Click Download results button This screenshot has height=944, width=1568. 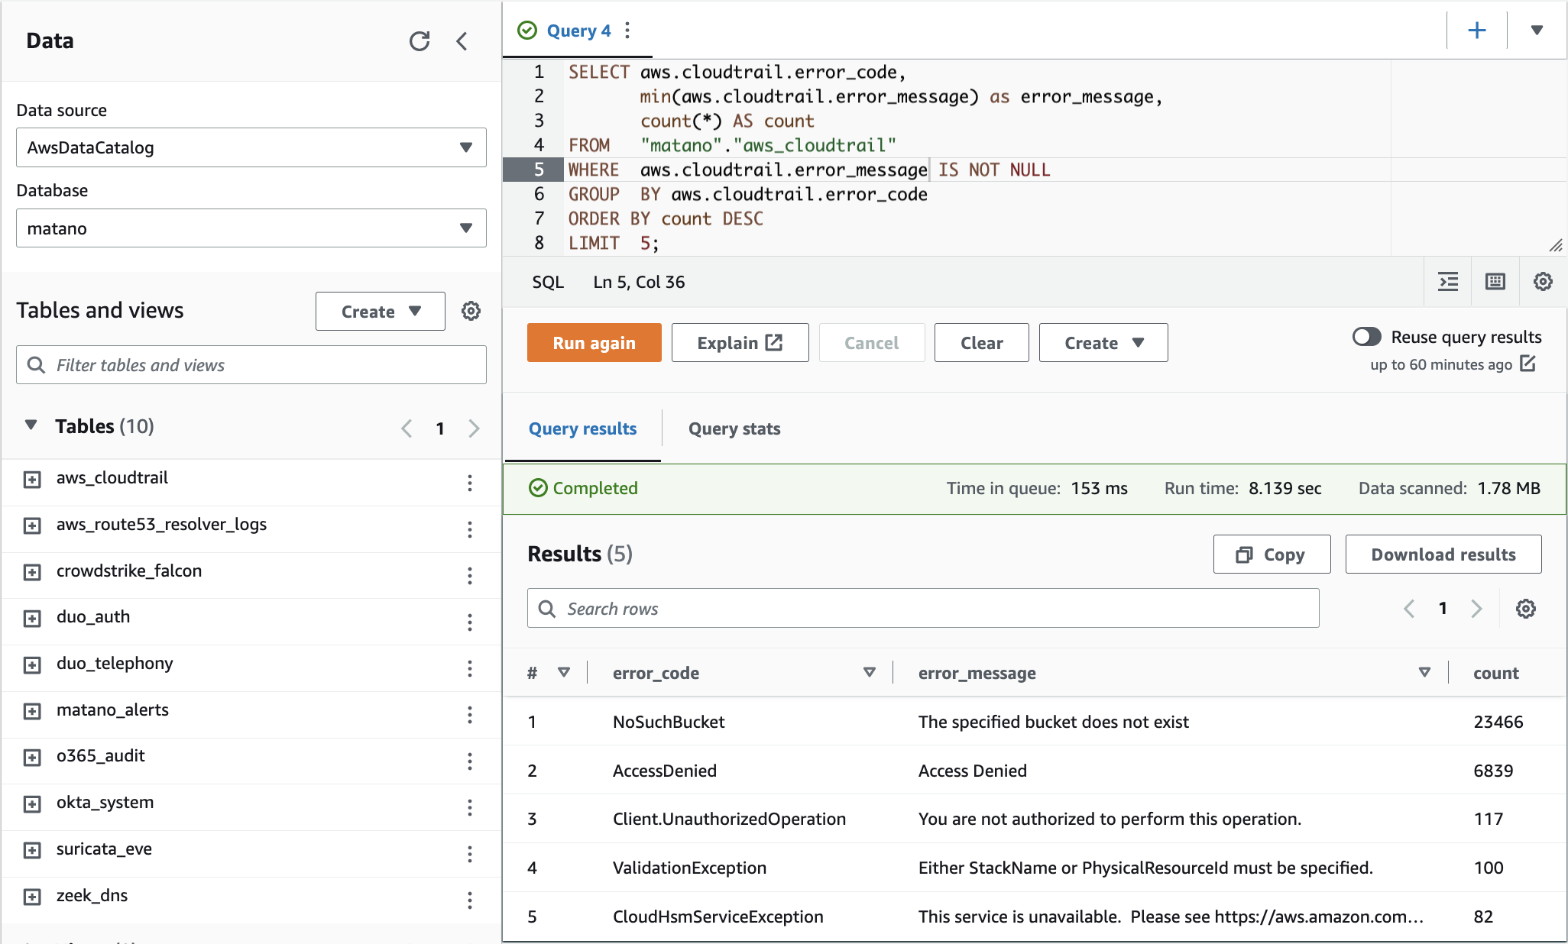click(x=1443, y=554)
